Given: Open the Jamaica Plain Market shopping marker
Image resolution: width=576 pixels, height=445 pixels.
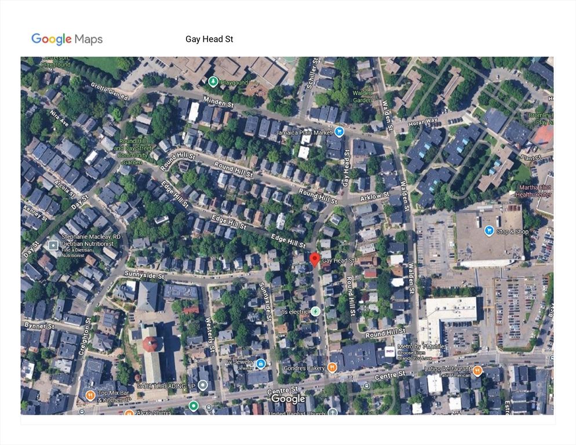Looking at the screenshot, I should coord(340,132).
